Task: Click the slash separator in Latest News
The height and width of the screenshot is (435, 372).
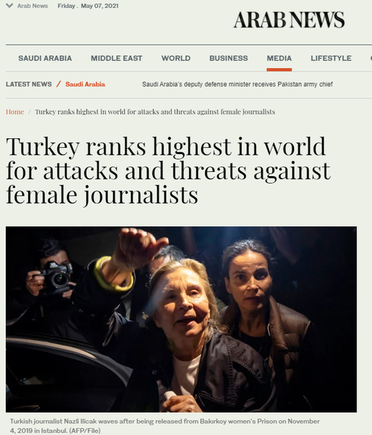Action: coord(59,84)
